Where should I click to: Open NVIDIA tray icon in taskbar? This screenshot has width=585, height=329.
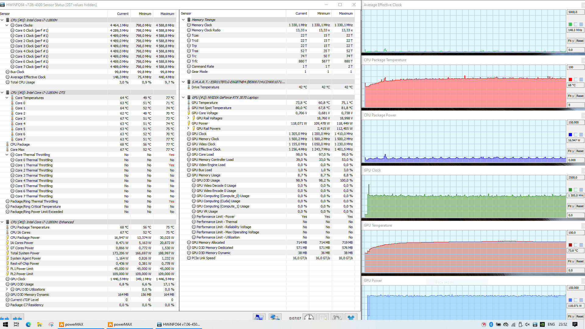click(x=542, y=324)
